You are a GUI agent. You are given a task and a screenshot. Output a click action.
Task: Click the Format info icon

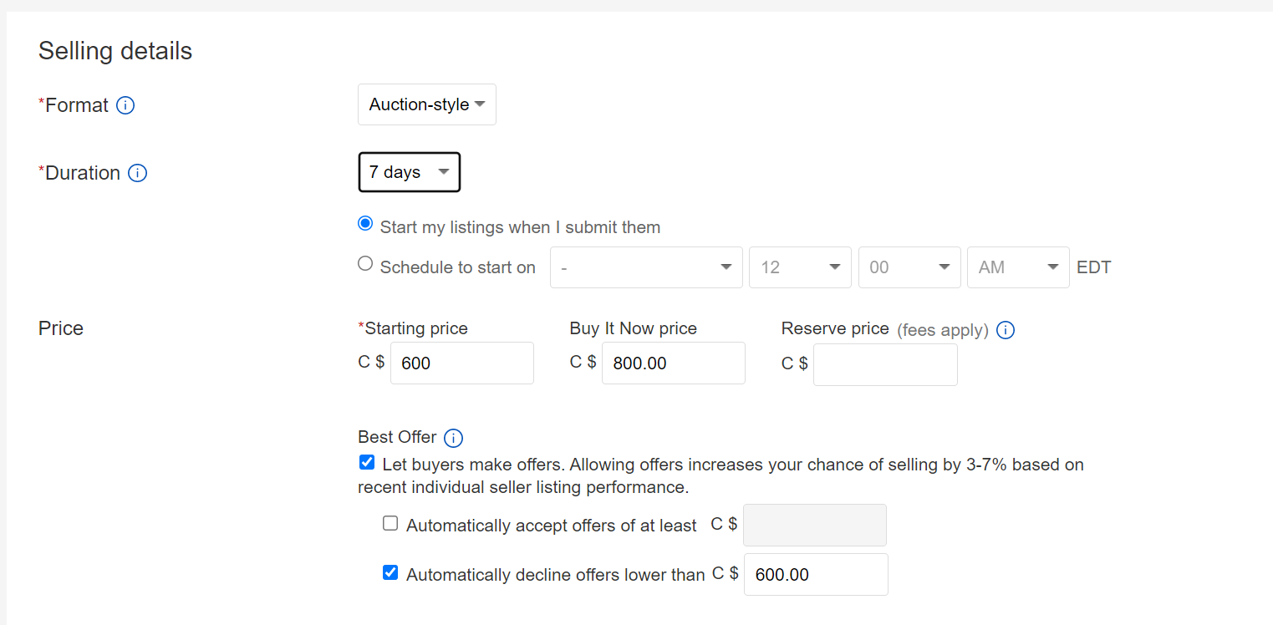(x=125, y=105)
